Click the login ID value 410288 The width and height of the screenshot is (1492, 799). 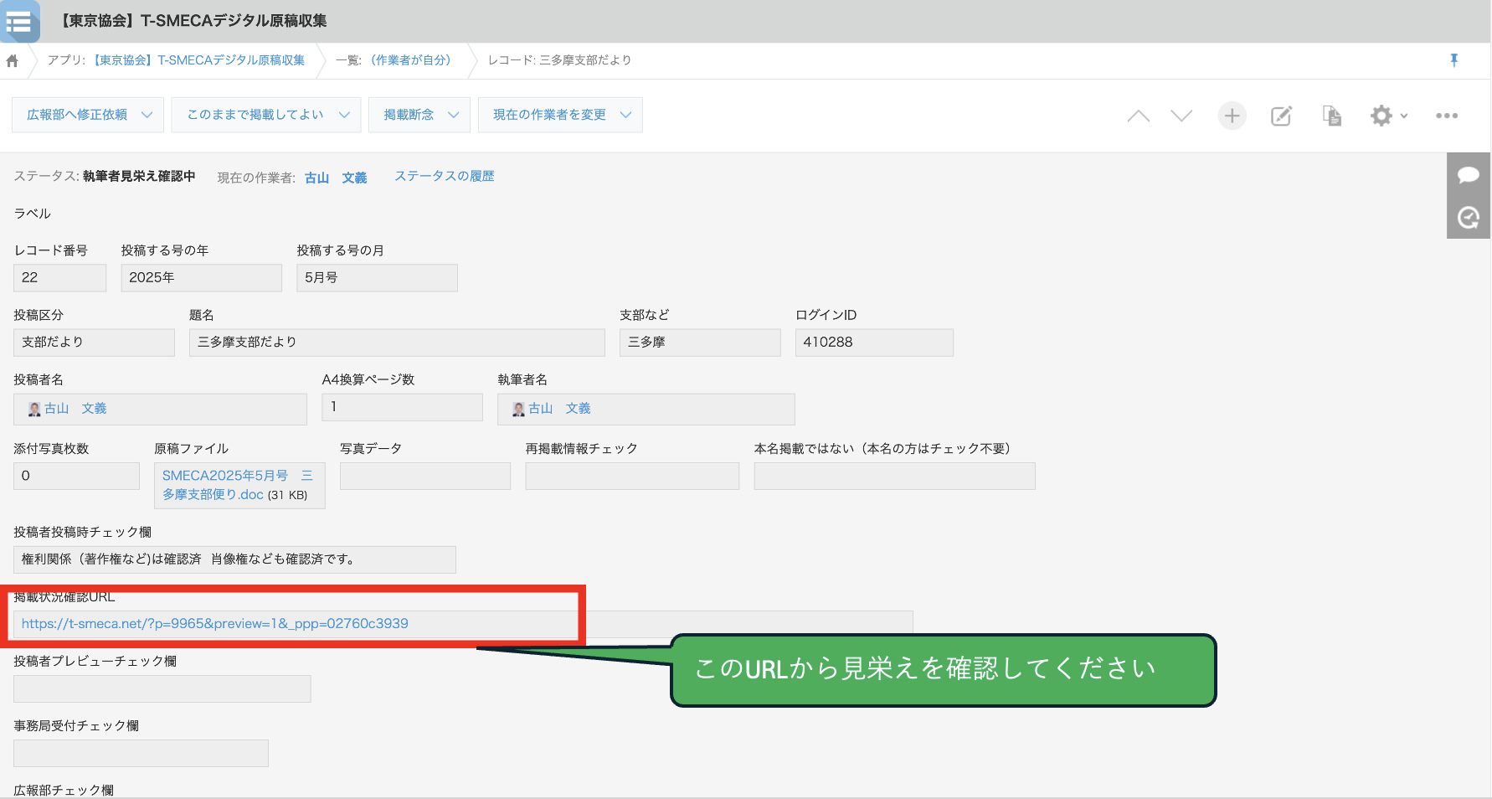pyautogui.click(x=874, y=343)
